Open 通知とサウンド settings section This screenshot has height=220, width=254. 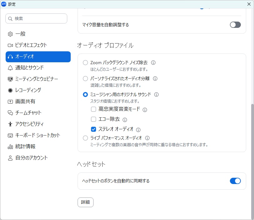[29, 68]
